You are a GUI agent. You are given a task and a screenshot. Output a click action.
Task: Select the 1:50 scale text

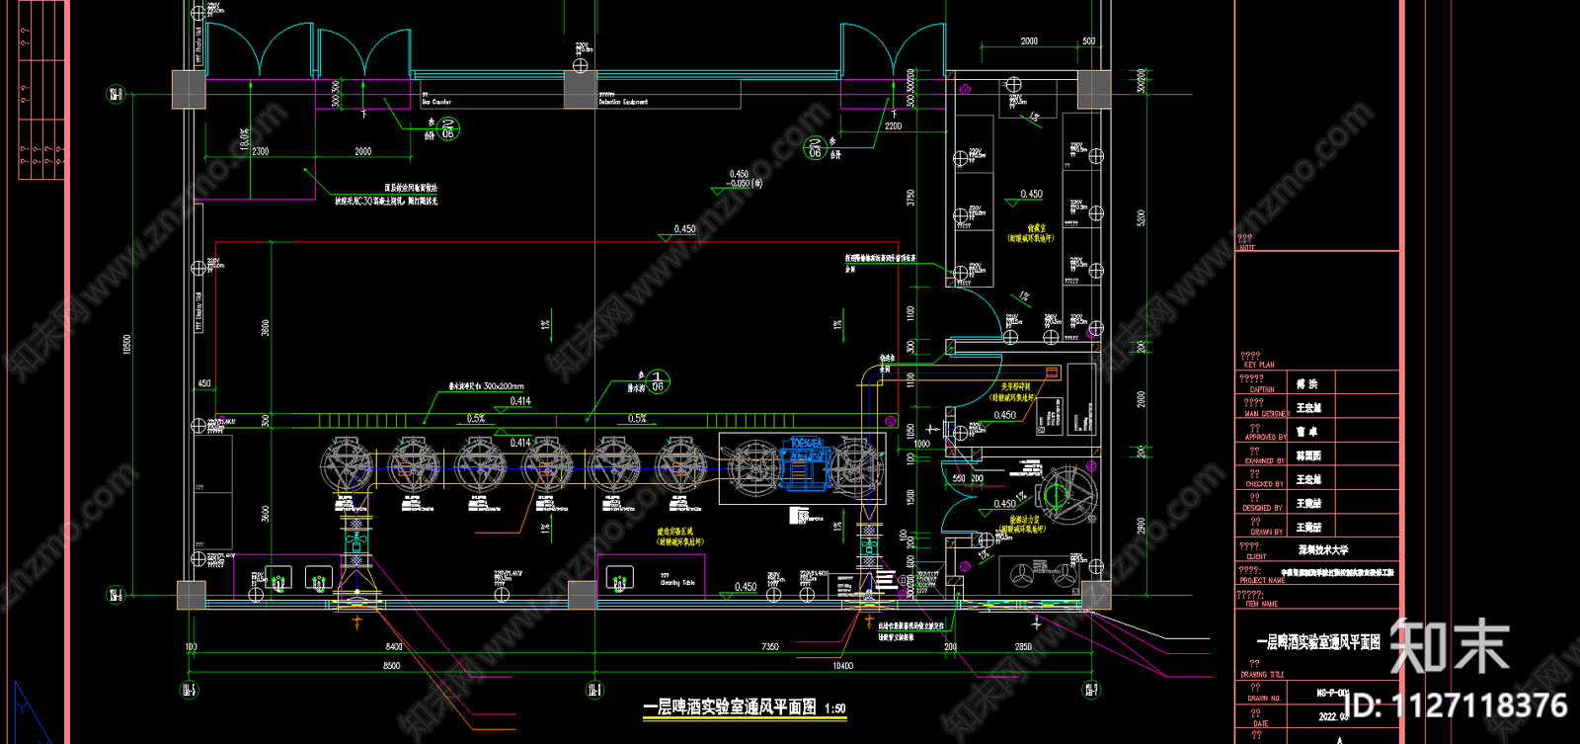[834, 708]
